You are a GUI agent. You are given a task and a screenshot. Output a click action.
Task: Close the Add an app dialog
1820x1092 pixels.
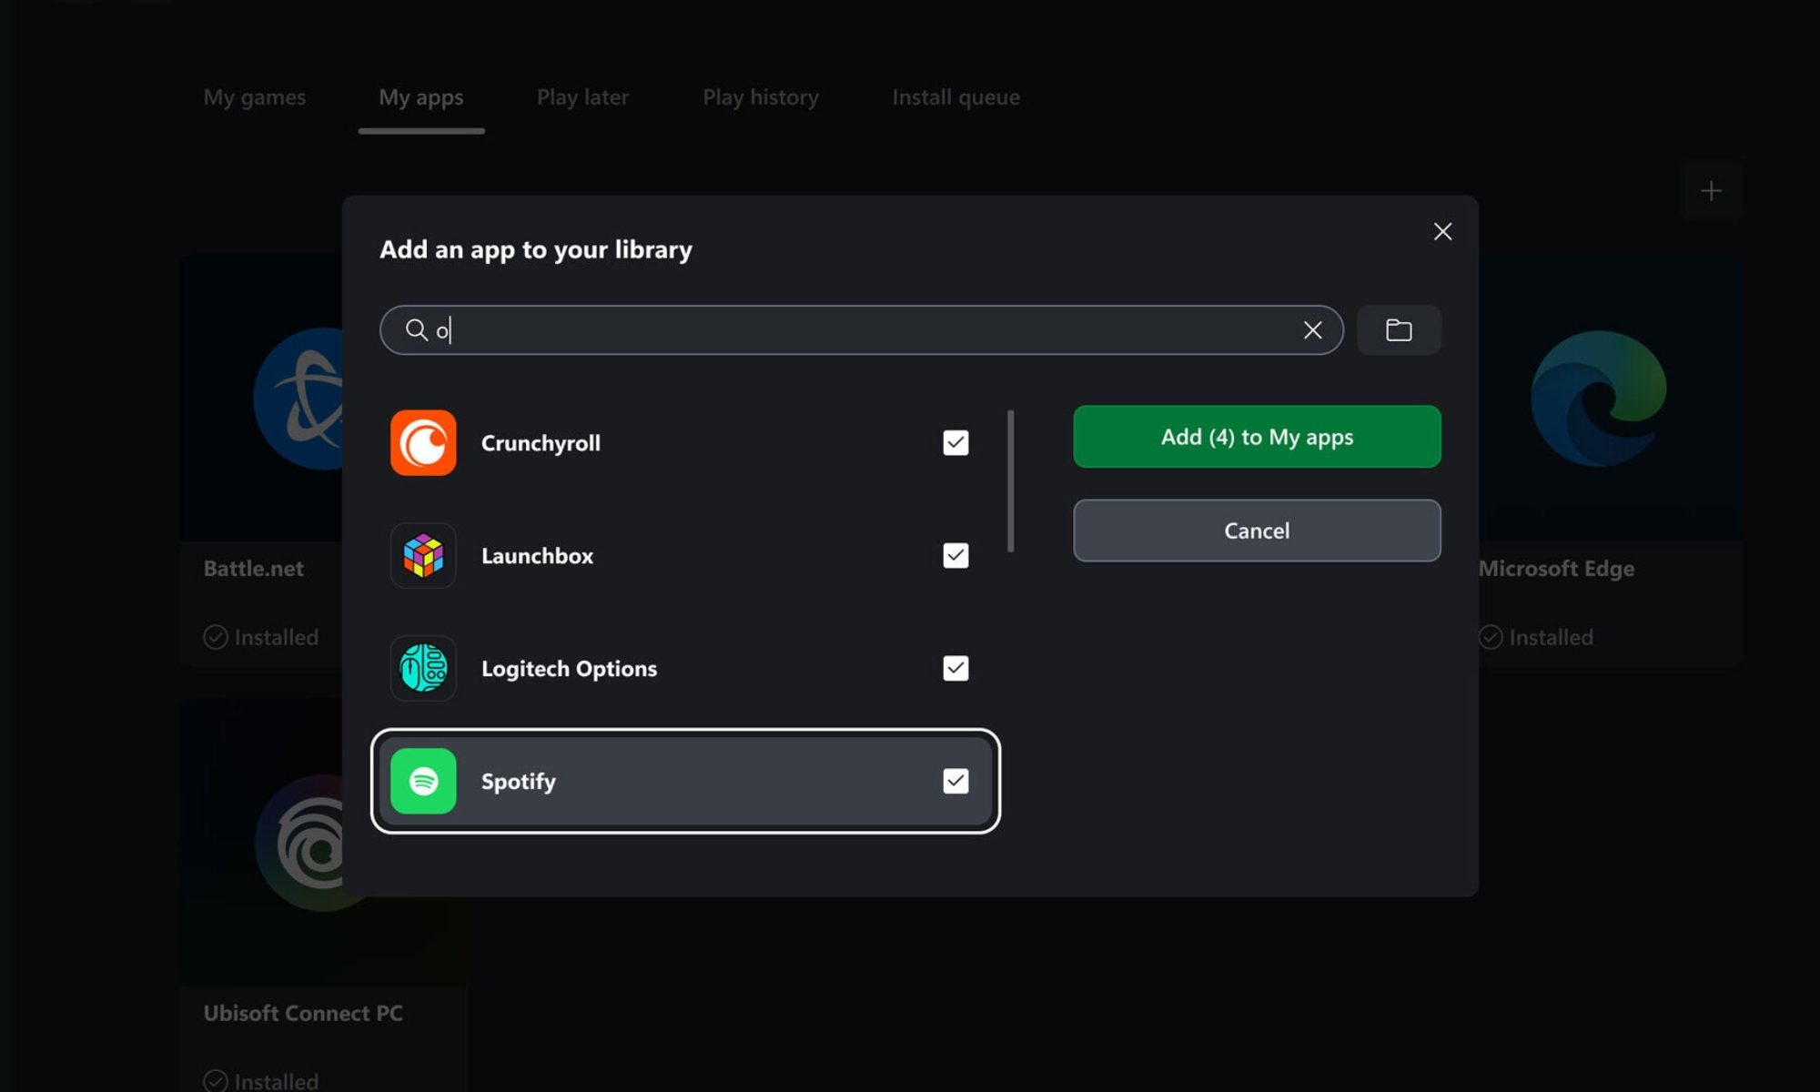click(1442, 232)
